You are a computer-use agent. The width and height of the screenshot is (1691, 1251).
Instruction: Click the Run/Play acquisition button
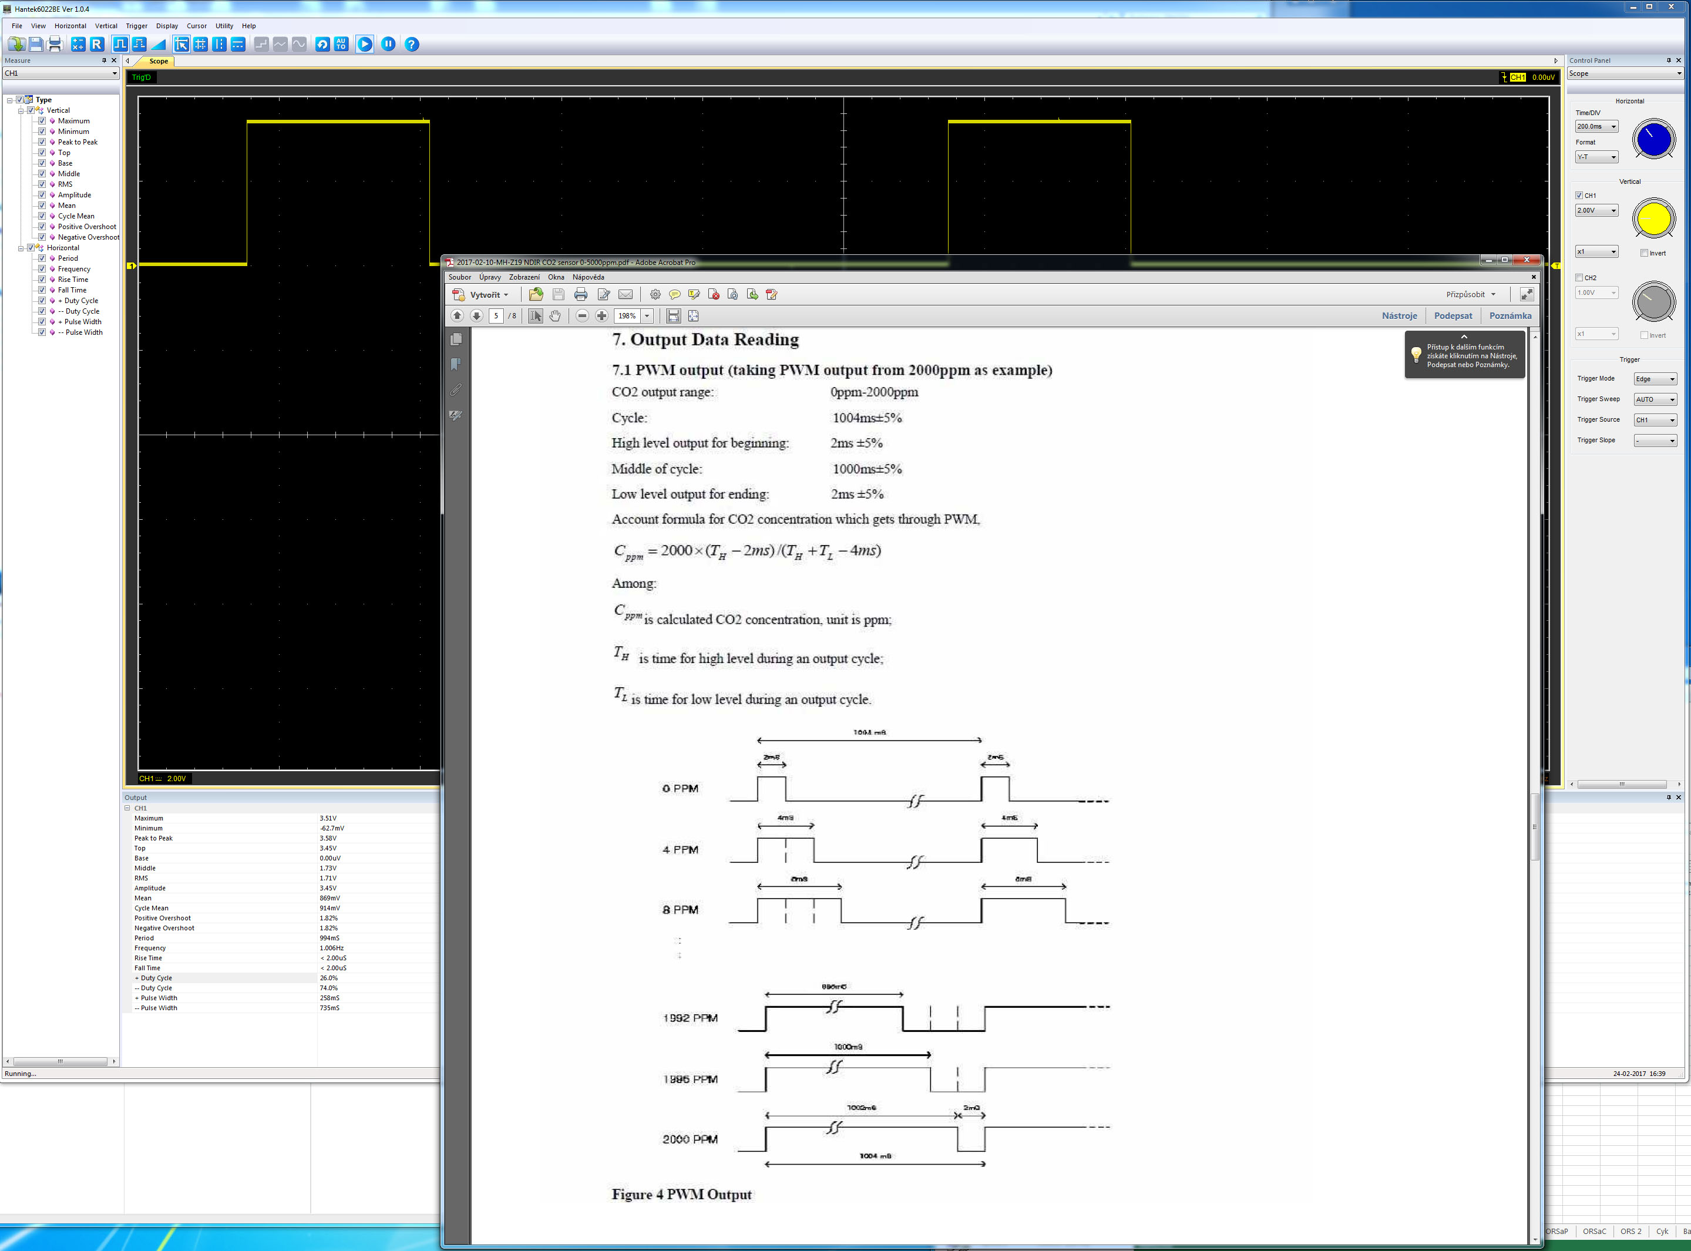[x=364, y=44]
